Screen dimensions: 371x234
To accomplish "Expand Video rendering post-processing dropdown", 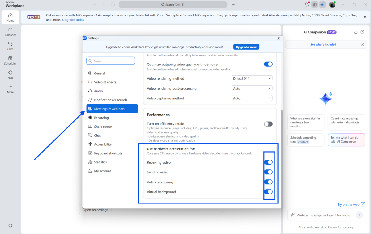I will coord(252,89).
